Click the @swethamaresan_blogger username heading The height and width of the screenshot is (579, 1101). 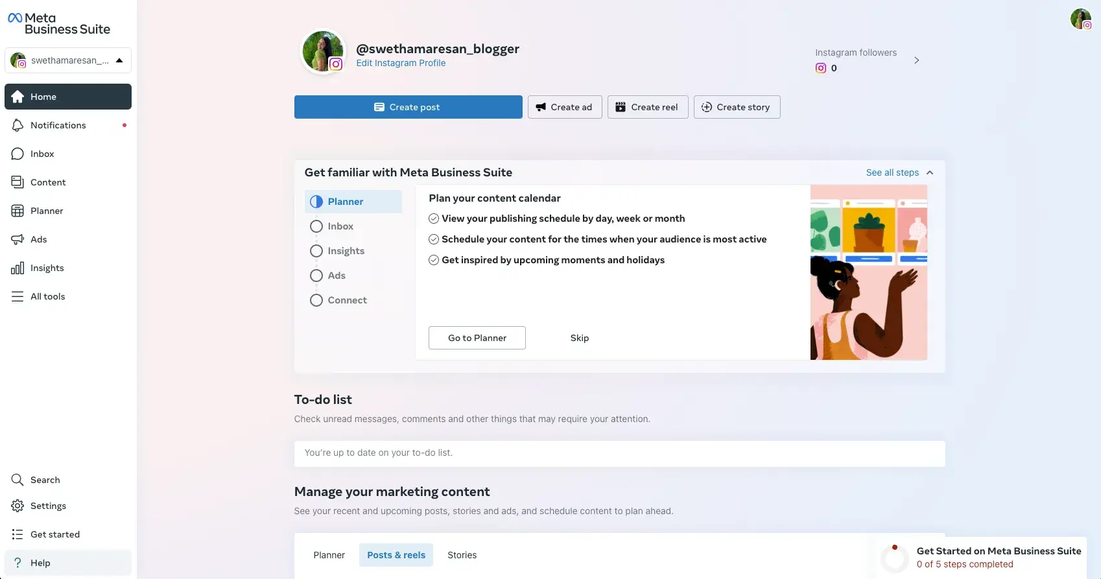click(438, 49)
